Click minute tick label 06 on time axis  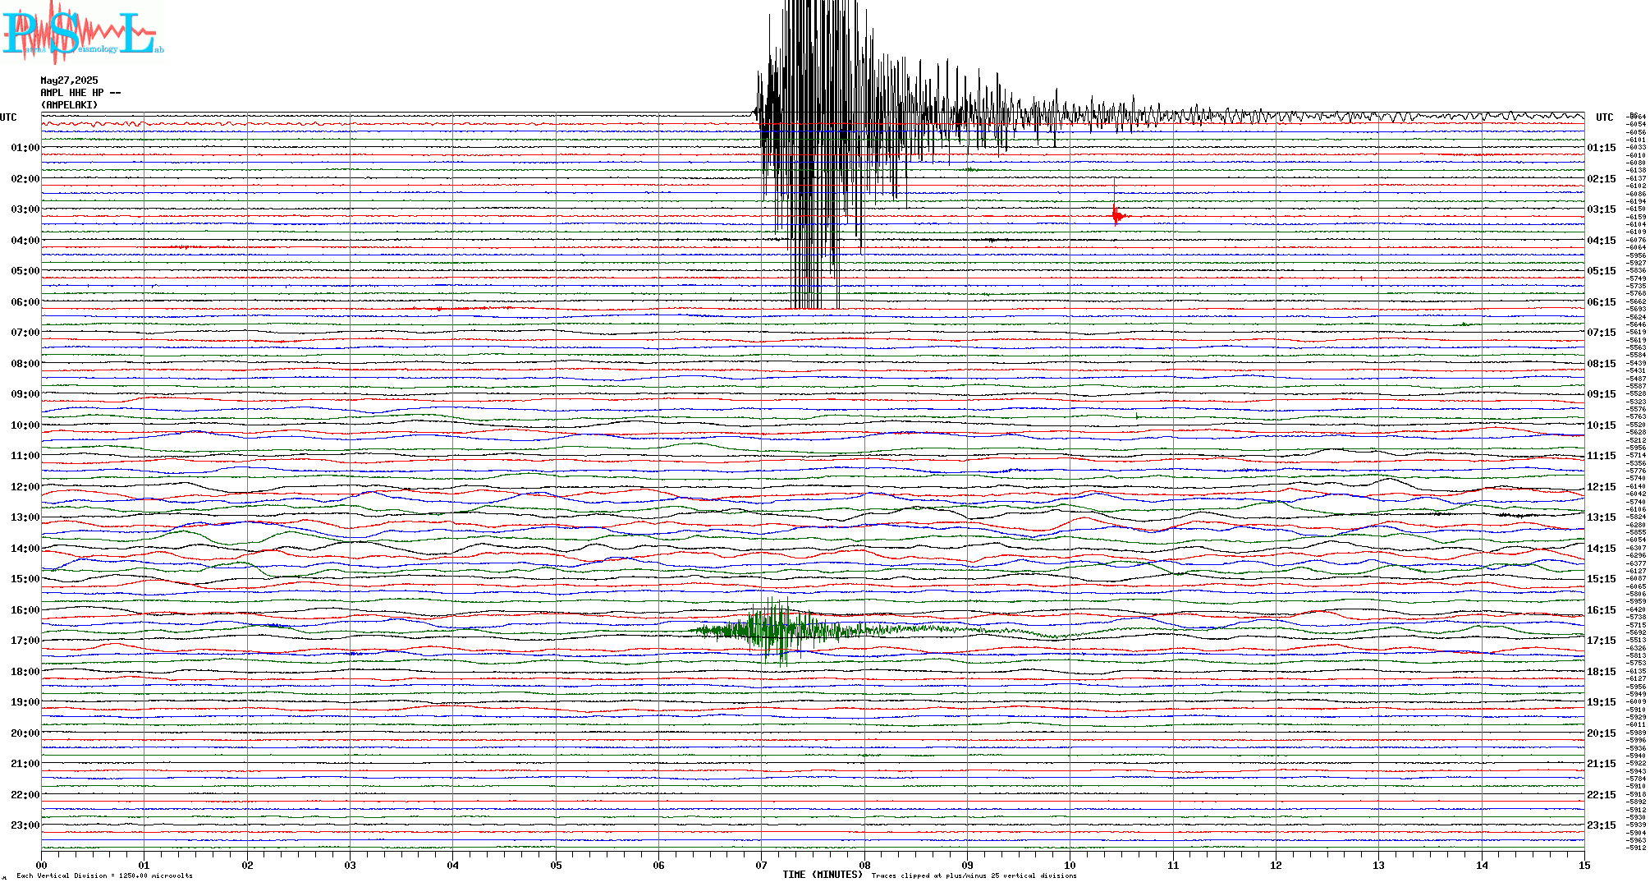[659, 866]
